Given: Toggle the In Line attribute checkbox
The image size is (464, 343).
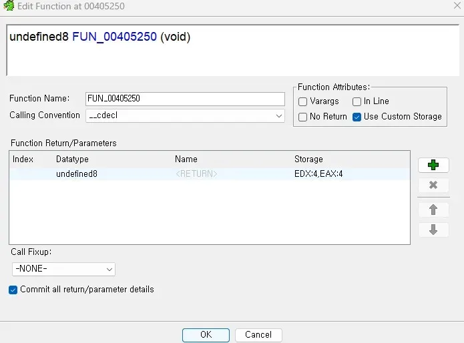Looking at the screenshot, I should pos(357,101).
